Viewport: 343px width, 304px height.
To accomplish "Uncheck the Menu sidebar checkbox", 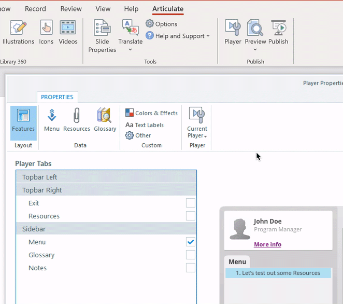I will 191,242.
